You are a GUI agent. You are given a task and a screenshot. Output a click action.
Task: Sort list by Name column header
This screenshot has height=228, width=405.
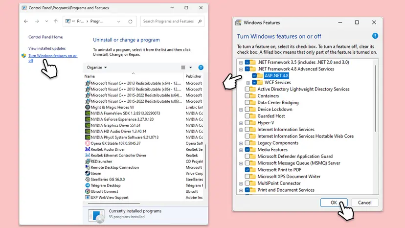click(90, 76)
